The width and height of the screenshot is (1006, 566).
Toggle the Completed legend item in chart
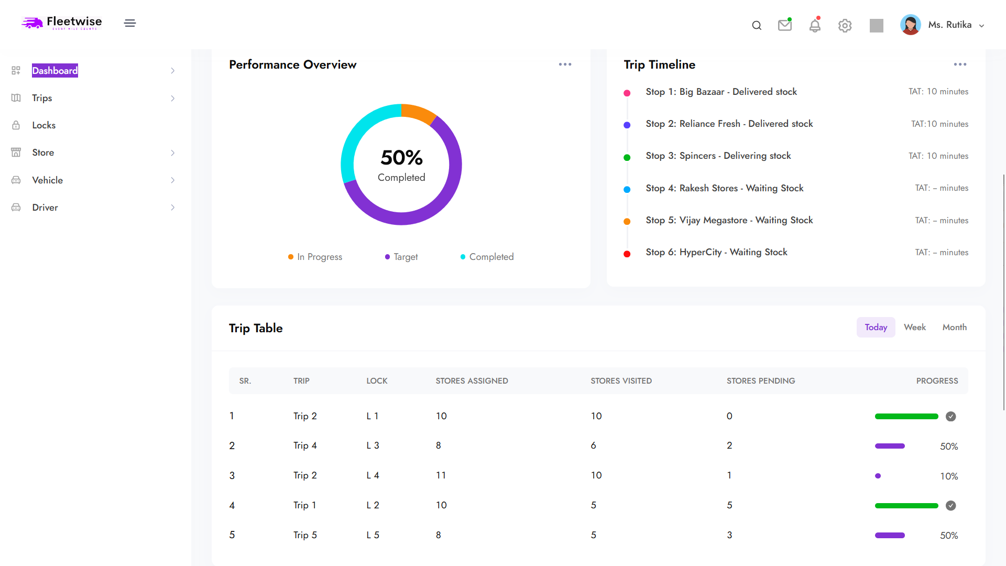click(x=487, y=257)
